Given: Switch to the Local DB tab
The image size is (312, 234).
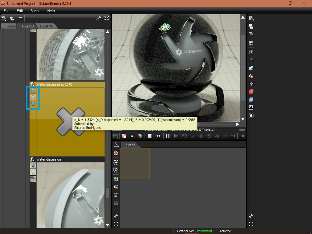Looking at the screenshot, I should 46,26.
